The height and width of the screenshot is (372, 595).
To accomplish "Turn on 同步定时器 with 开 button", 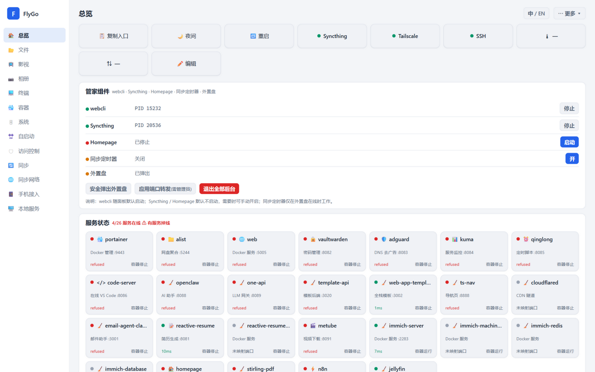I will 572,159.
